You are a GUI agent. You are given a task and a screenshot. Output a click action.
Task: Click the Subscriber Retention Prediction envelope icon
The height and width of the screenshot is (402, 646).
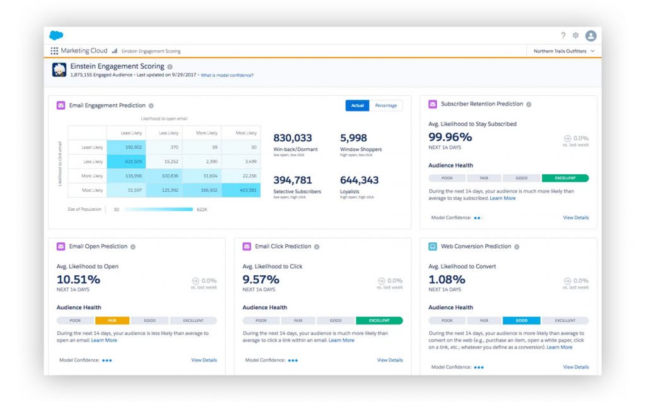[433, 104]
